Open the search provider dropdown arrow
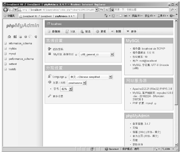This screenshot has width=181, height=153. (x=175, y=10)
